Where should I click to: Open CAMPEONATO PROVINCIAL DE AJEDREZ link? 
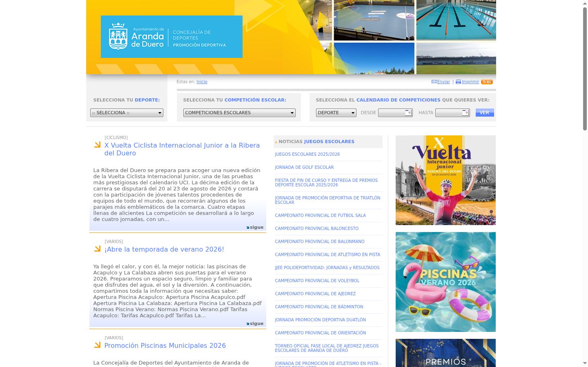coord(315,294)
